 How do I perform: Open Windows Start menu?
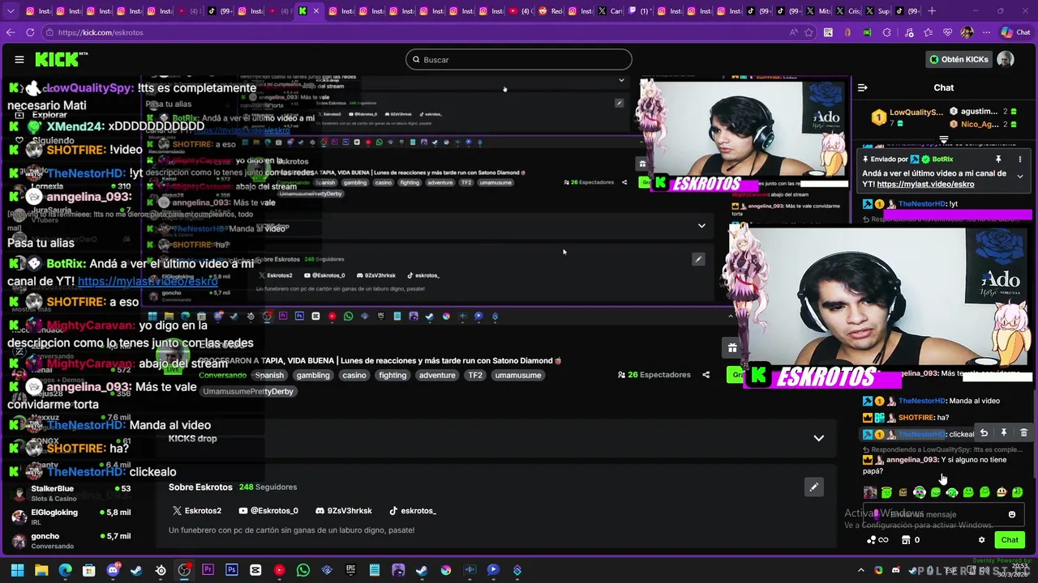point(17,570)
